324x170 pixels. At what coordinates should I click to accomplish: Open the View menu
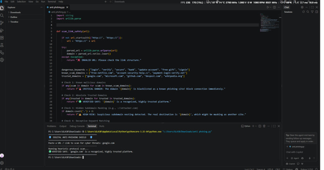click(31, 2)
